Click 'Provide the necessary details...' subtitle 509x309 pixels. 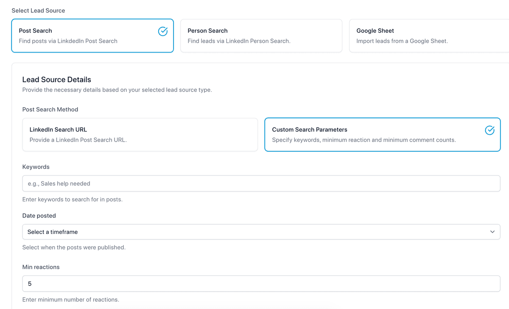(117, 90)
